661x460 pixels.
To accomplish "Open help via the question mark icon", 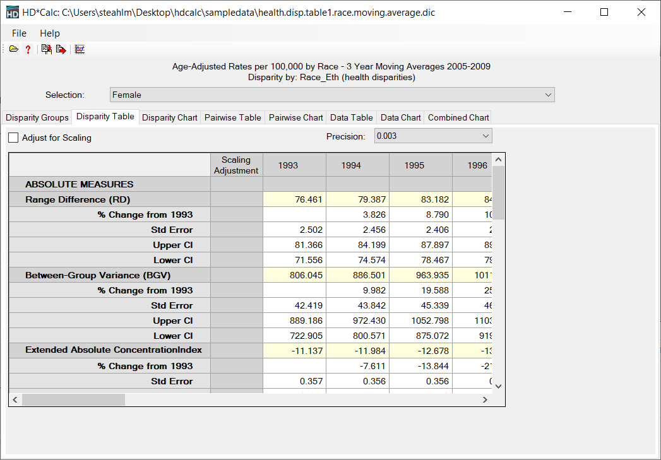I will (x=28, y=49).
